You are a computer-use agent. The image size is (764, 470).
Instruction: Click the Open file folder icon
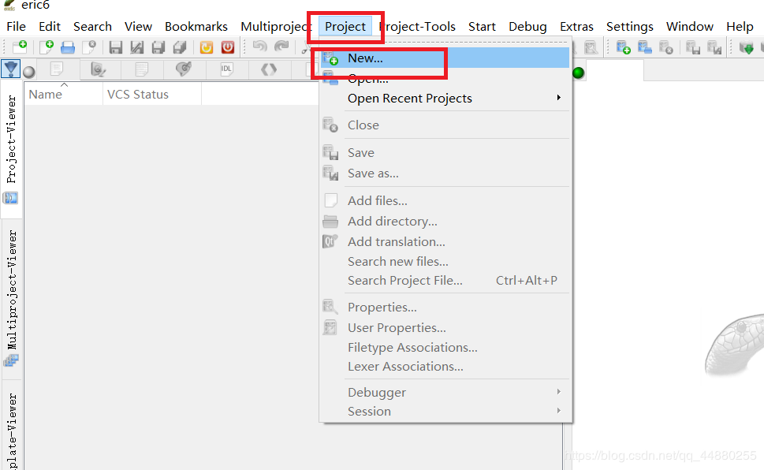(x=68, y=47)
